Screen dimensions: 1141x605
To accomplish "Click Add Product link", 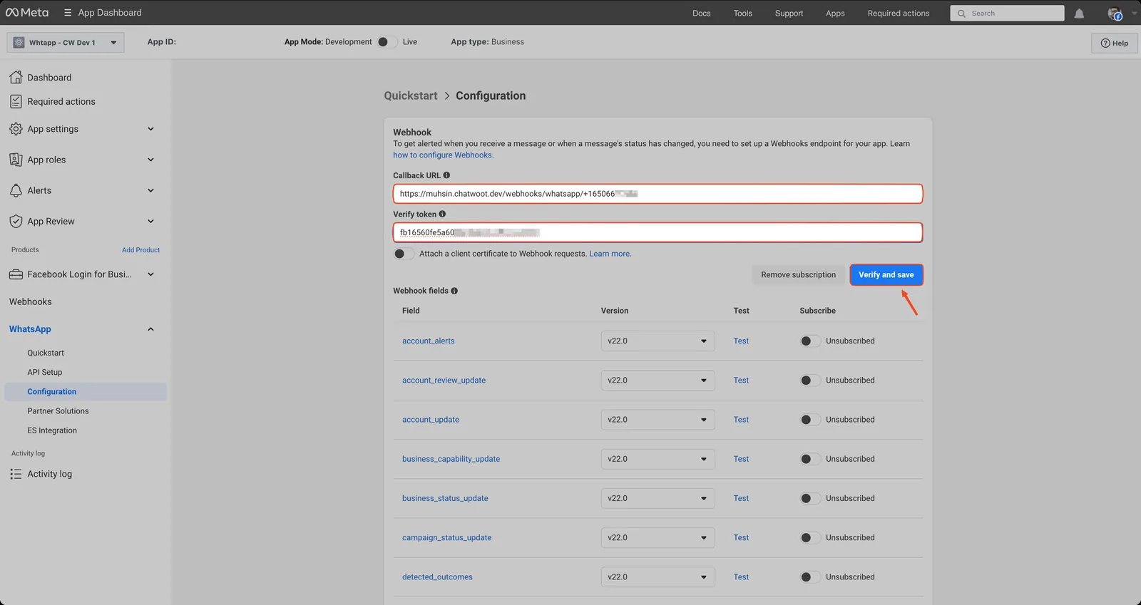I will click(x=141, y=250).
